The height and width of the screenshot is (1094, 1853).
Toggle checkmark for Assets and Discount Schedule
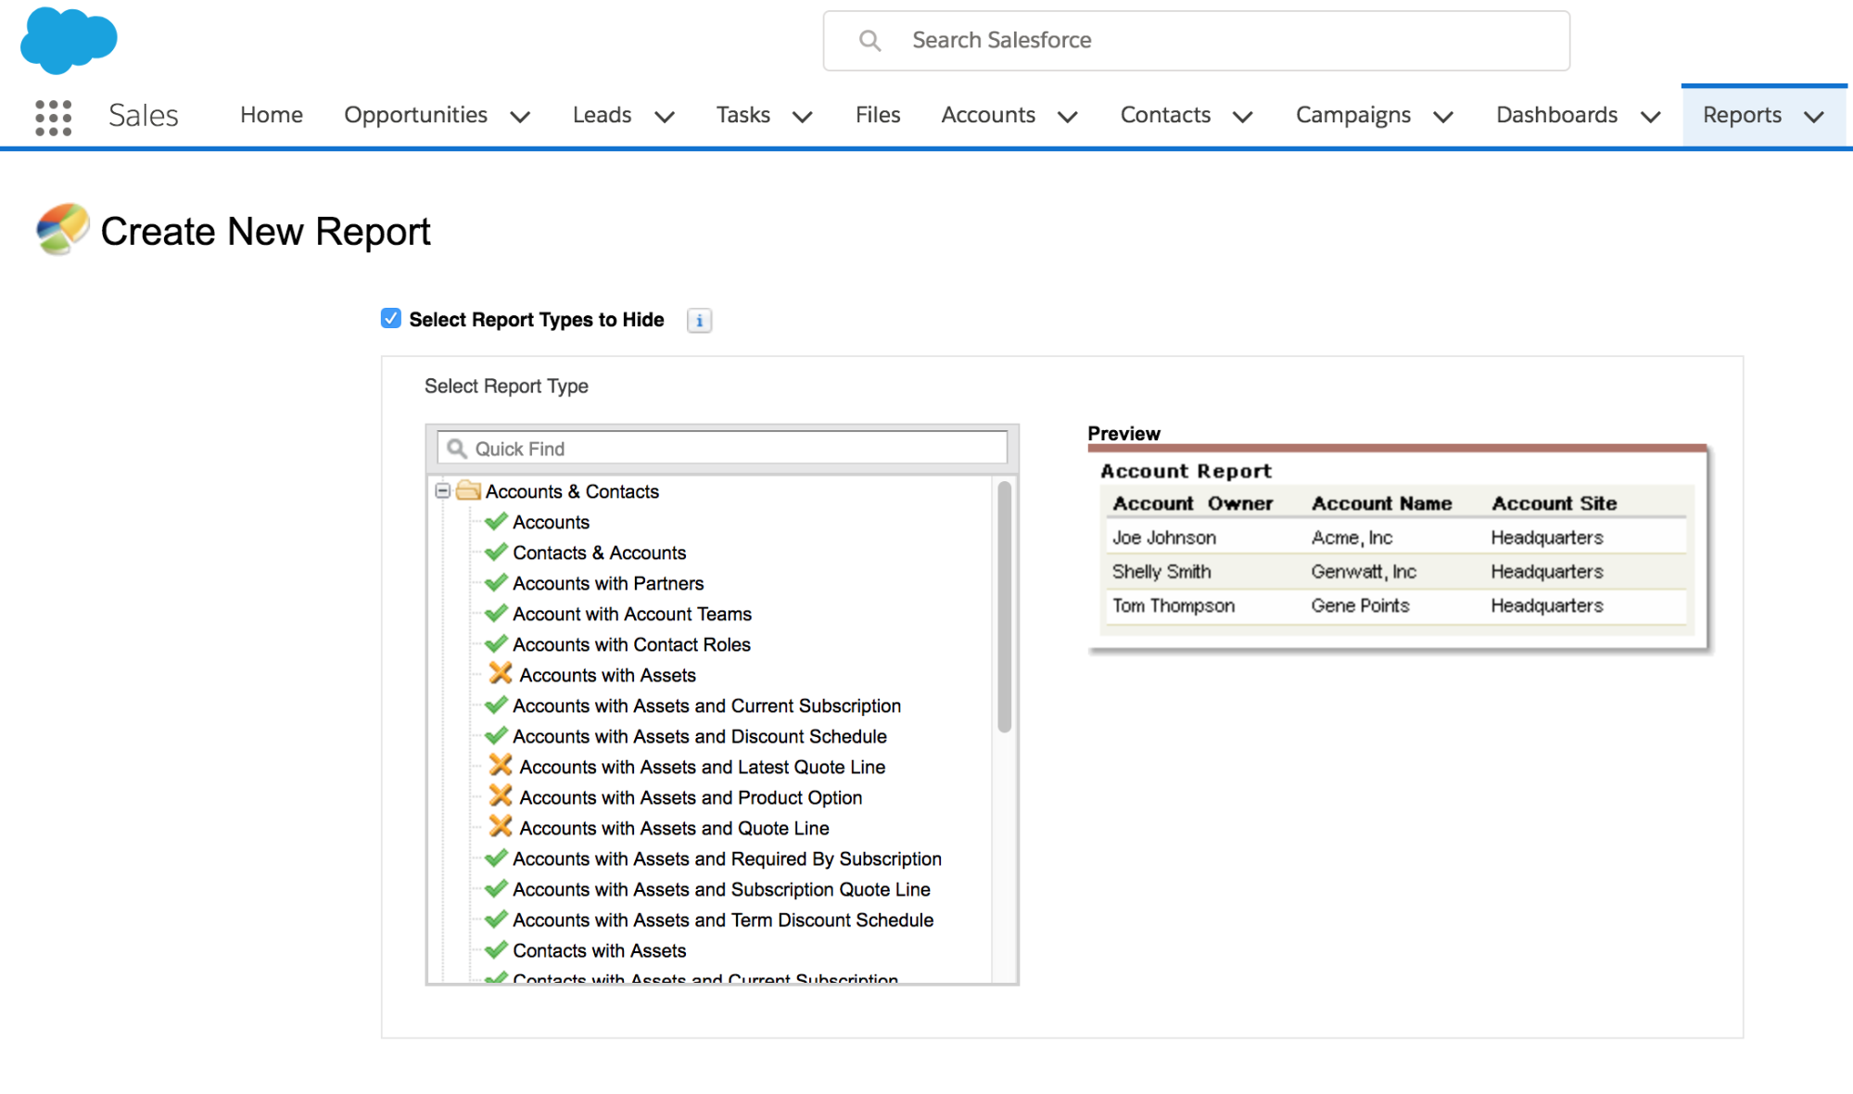click(x=496, y=735)
